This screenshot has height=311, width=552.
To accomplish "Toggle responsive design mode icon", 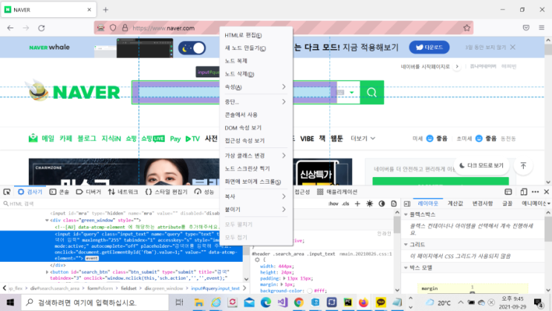I will pyautogui.click(x=524, y=191).
